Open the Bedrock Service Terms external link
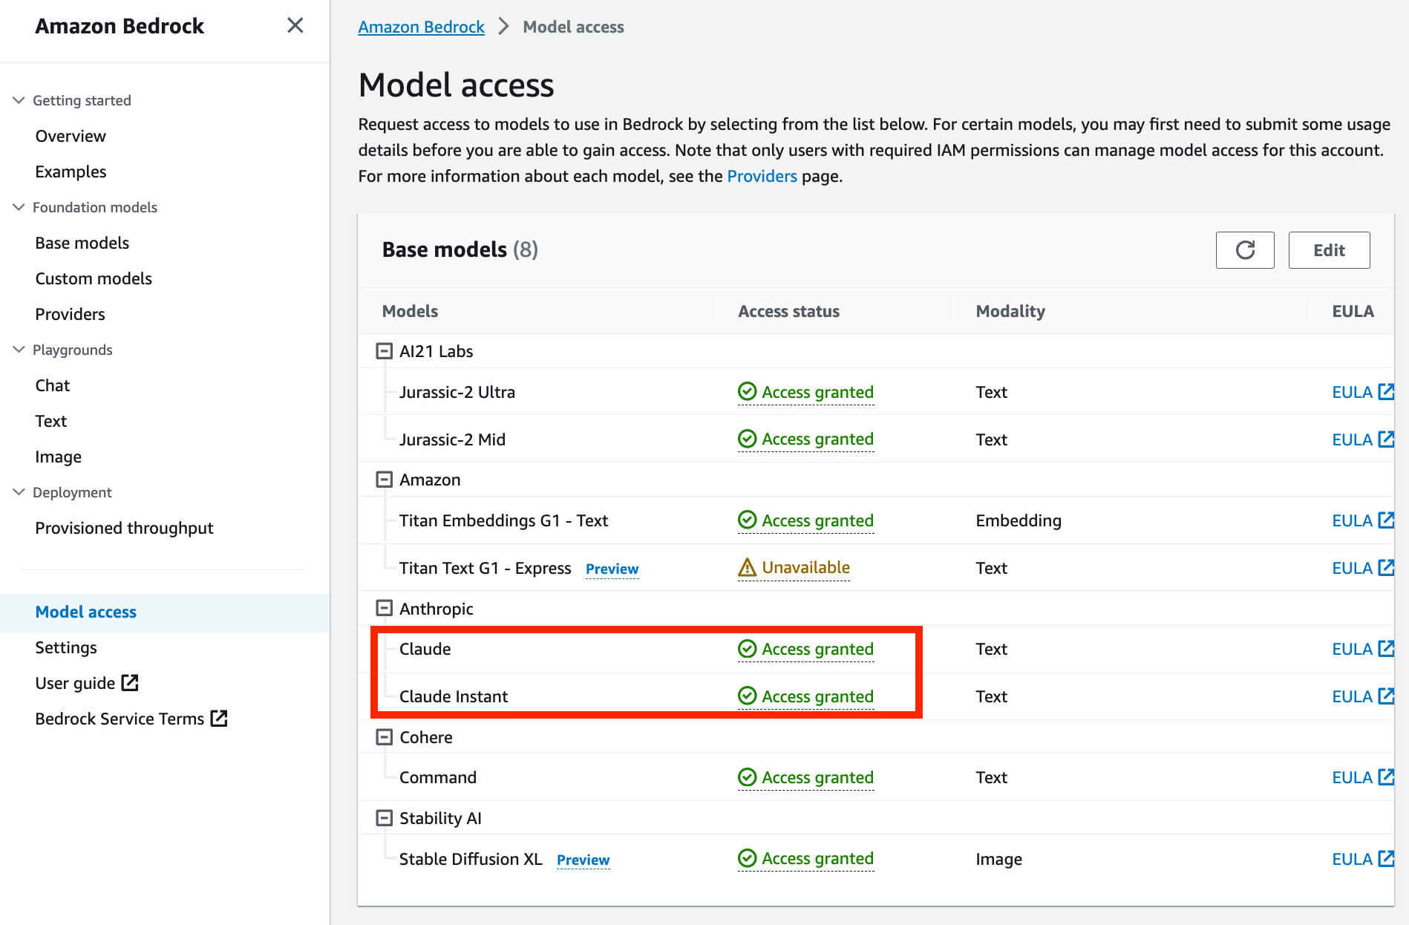Image resolution: width=1409 pixels, height=925 pixels. click(x=131, y=718)
